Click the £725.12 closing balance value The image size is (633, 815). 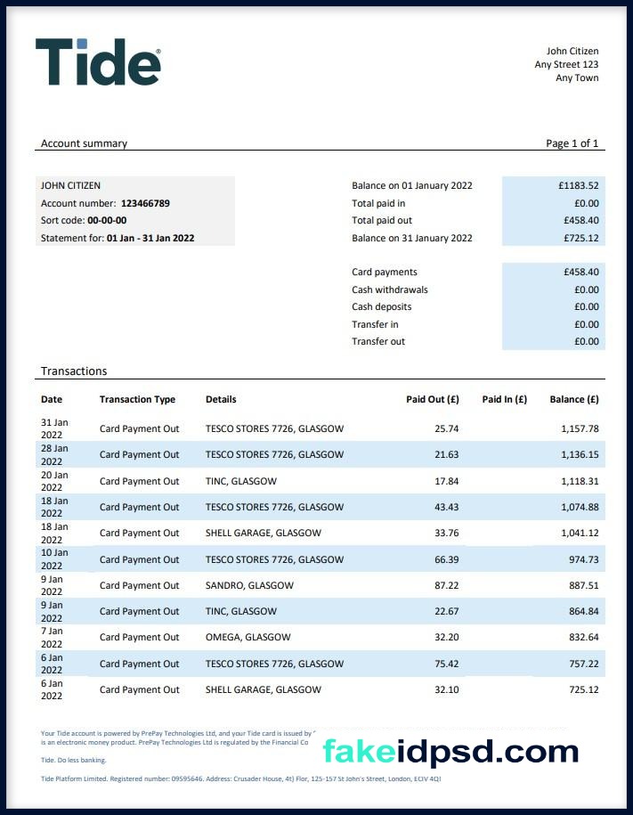coord(581,238)
